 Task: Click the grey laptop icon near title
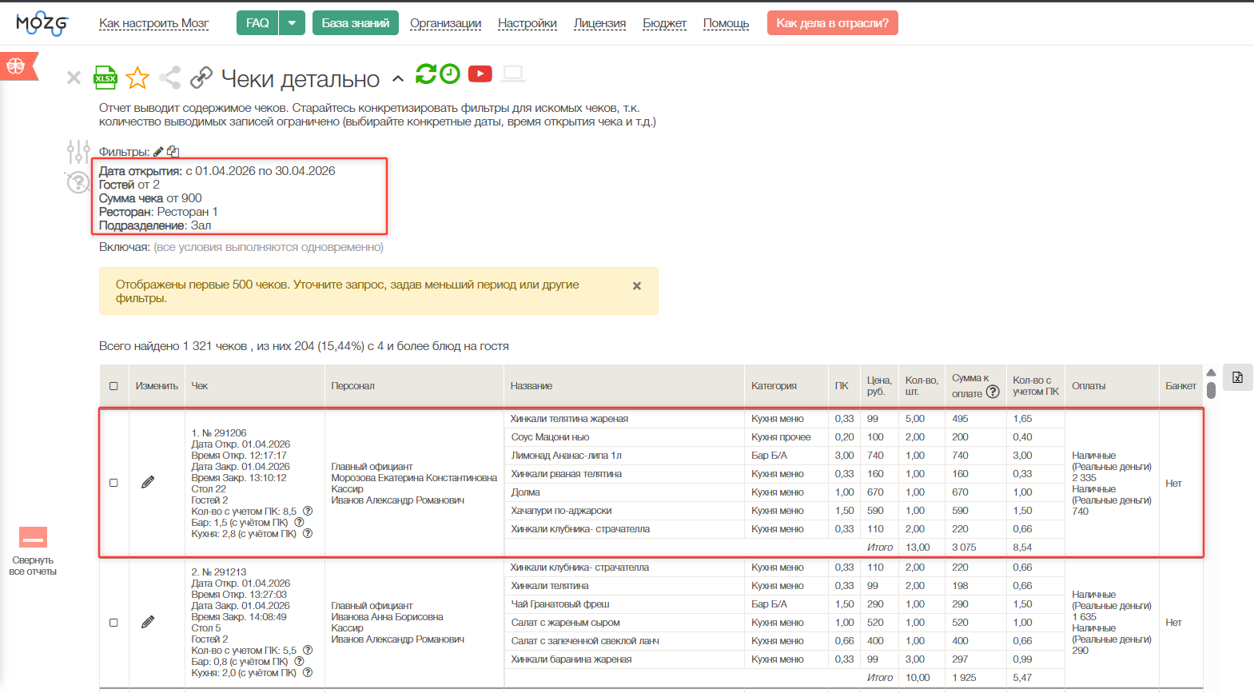point(513,74)
